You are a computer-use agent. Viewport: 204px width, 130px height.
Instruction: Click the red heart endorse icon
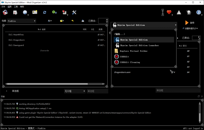coord(169,12)
